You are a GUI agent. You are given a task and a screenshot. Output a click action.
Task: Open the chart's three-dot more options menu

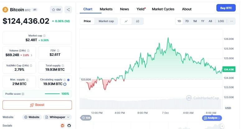click(231, 21)
